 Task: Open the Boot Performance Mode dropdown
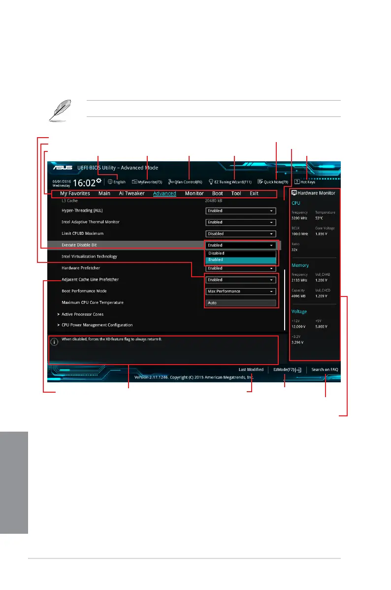241,291
